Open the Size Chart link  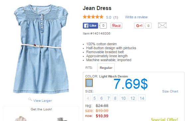[170, 91]
